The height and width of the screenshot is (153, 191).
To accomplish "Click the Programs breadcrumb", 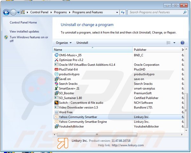I will (60, 12).
